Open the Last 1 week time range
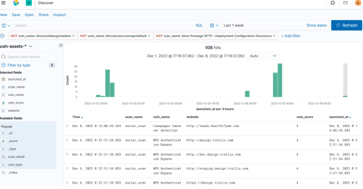363x189 pixels. pyautogui.click(x=234, y=25)
